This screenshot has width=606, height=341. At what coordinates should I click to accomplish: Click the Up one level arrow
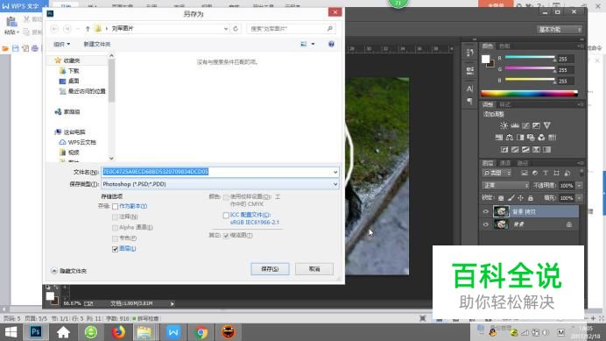pos(88,29)
